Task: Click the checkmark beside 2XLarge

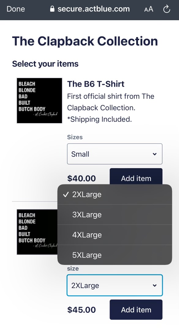Action: tap(65, 194)
